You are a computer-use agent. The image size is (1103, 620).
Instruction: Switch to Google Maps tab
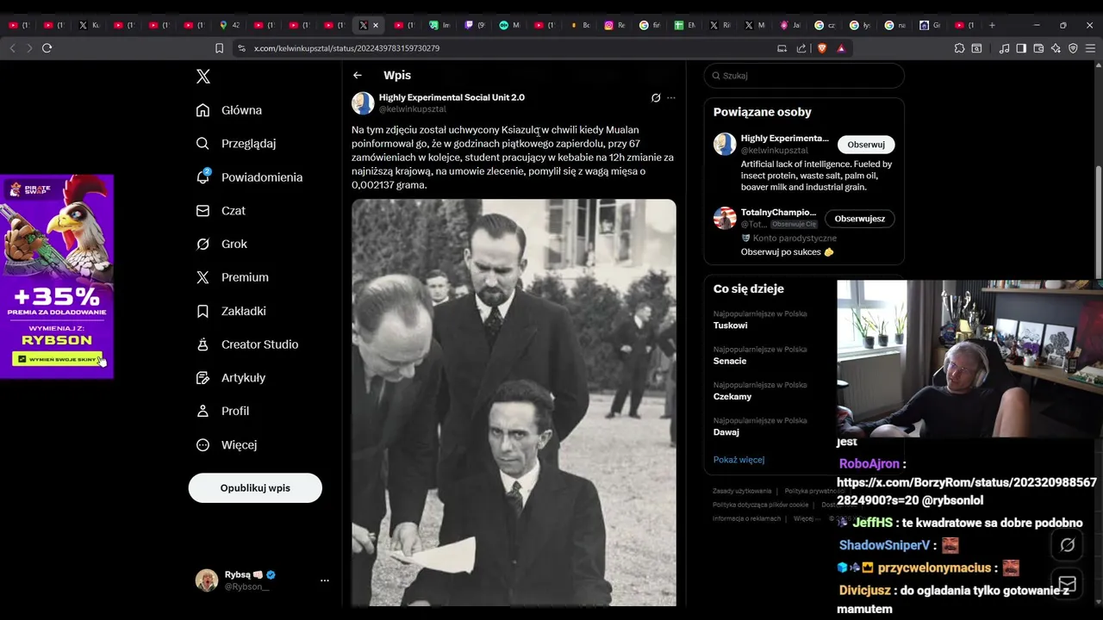[229, 25]
